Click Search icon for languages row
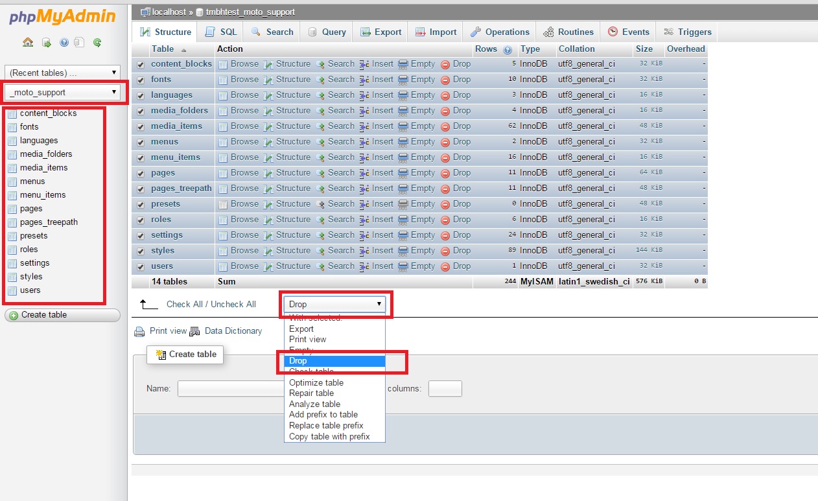This screenshot has height=501, width=818. 320,95
